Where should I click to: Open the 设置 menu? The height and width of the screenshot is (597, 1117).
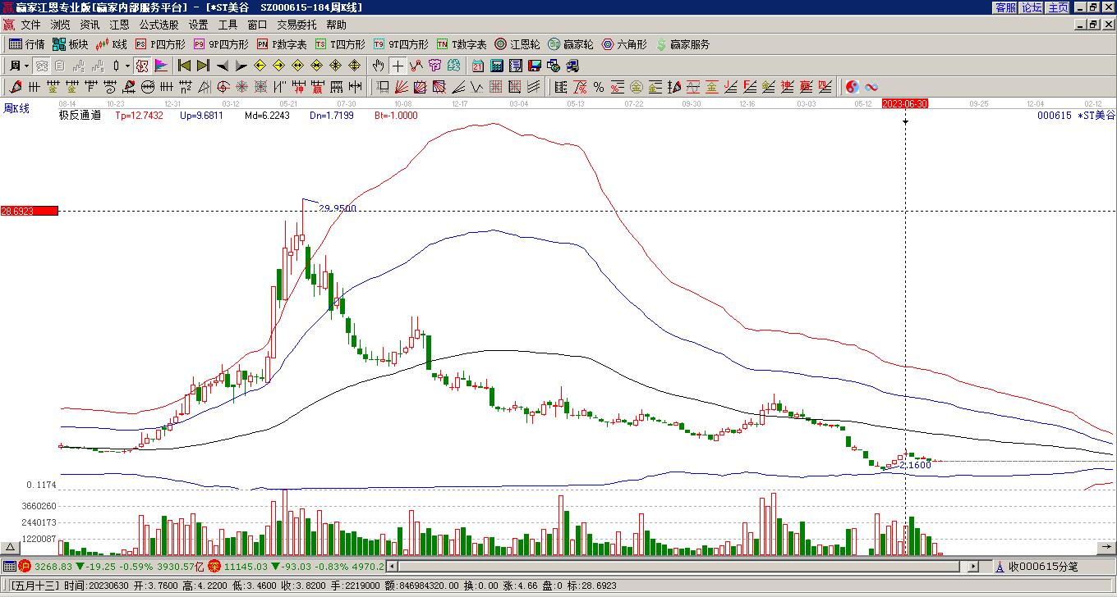[198, 25]
